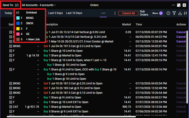Click the horizontal scrollbar at the bottom

click(71, 117)
